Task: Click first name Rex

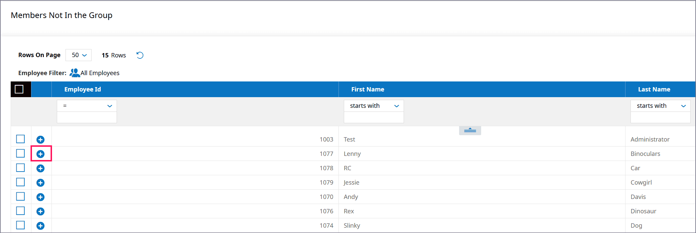Action: pyautogui.click(x=349, y=211)
